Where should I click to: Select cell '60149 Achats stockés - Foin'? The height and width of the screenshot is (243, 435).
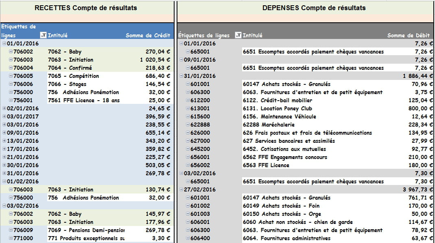[x=281, y=206]
